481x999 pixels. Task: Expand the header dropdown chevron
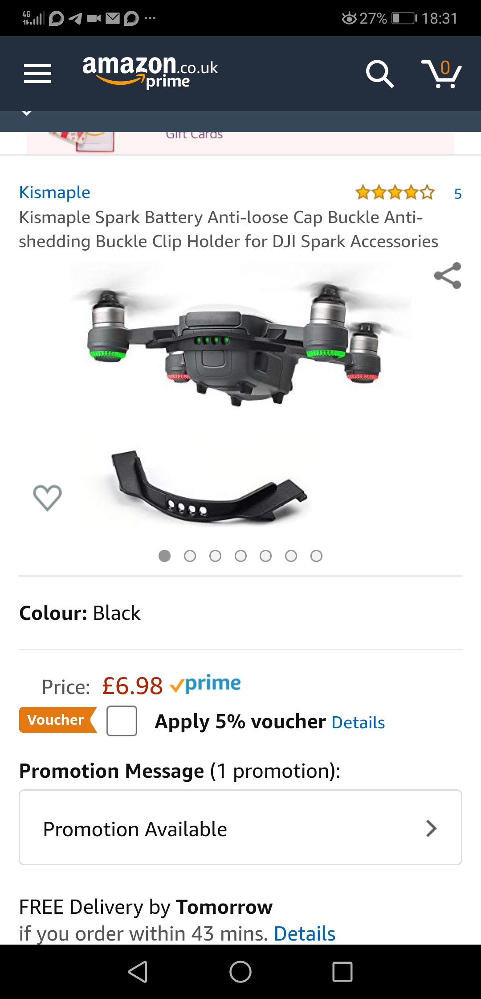point(27,113)
